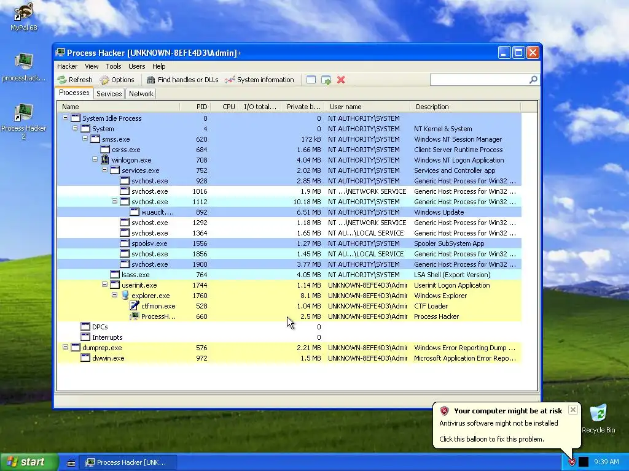Collapse the userinit.exe tree node

pos(104,285)
